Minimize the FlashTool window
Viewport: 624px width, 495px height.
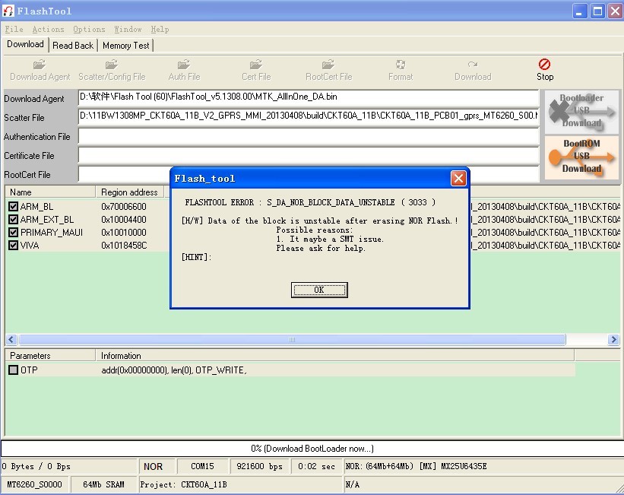[580, 11]
